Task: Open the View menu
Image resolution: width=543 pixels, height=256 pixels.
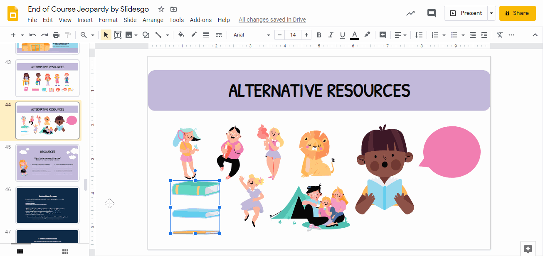Action: [65, 20]
